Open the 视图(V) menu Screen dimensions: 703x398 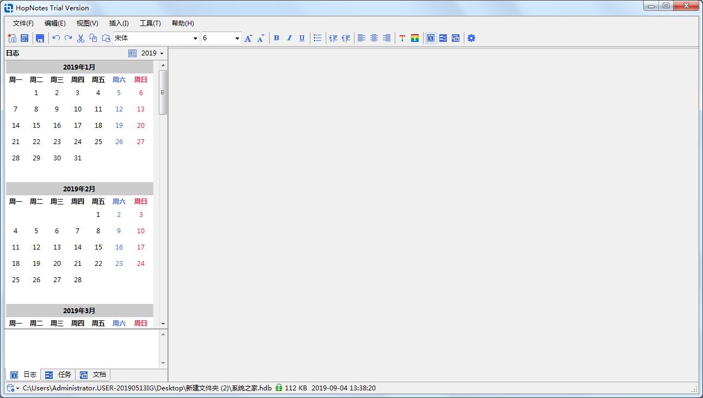point(88,23)
